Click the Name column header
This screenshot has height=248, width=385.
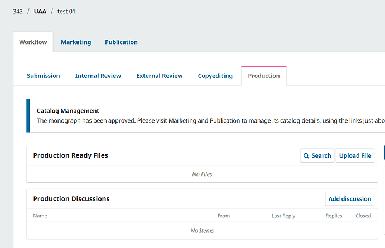40,216
